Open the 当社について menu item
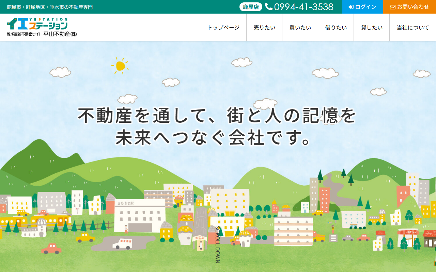 [413, 28]
